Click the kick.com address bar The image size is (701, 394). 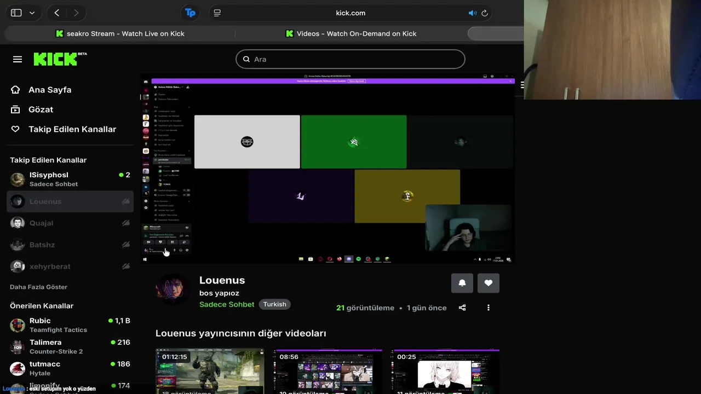pyautogui.click(x=350, y=13)
